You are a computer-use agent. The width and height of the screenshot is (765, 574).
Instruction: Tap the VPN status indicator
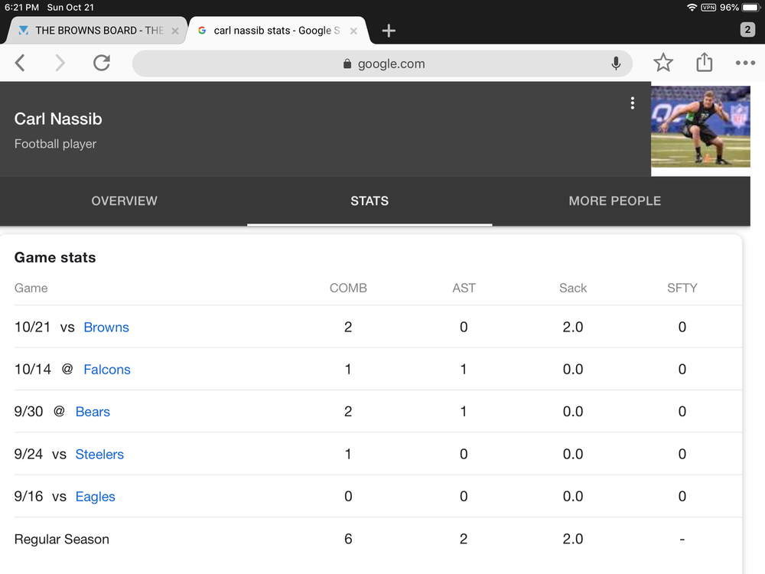[708, 8]
